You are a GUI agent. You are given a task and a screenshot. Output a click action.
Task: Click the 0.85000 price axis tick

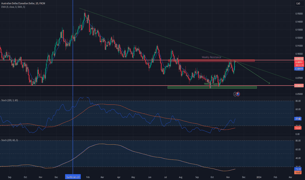click(299, 94)
